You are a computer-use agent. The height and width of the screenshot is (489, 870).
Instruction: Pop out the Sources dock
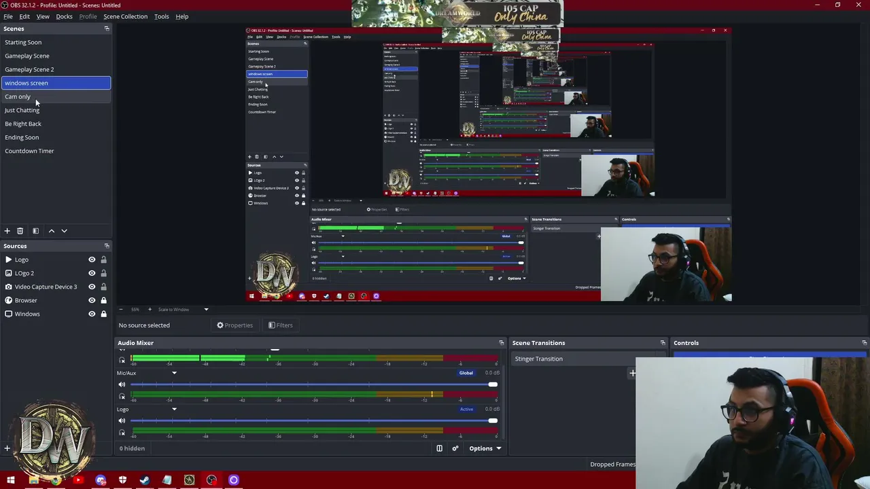107,246
